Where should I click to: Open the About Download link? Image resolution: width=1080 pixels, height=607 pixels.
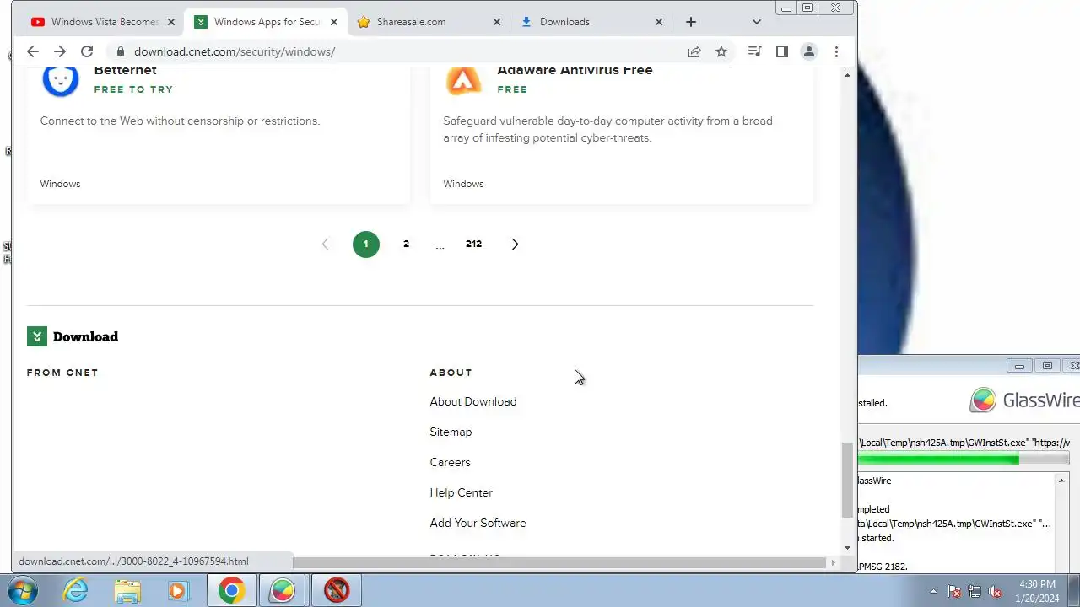click(x=473, y=401)
